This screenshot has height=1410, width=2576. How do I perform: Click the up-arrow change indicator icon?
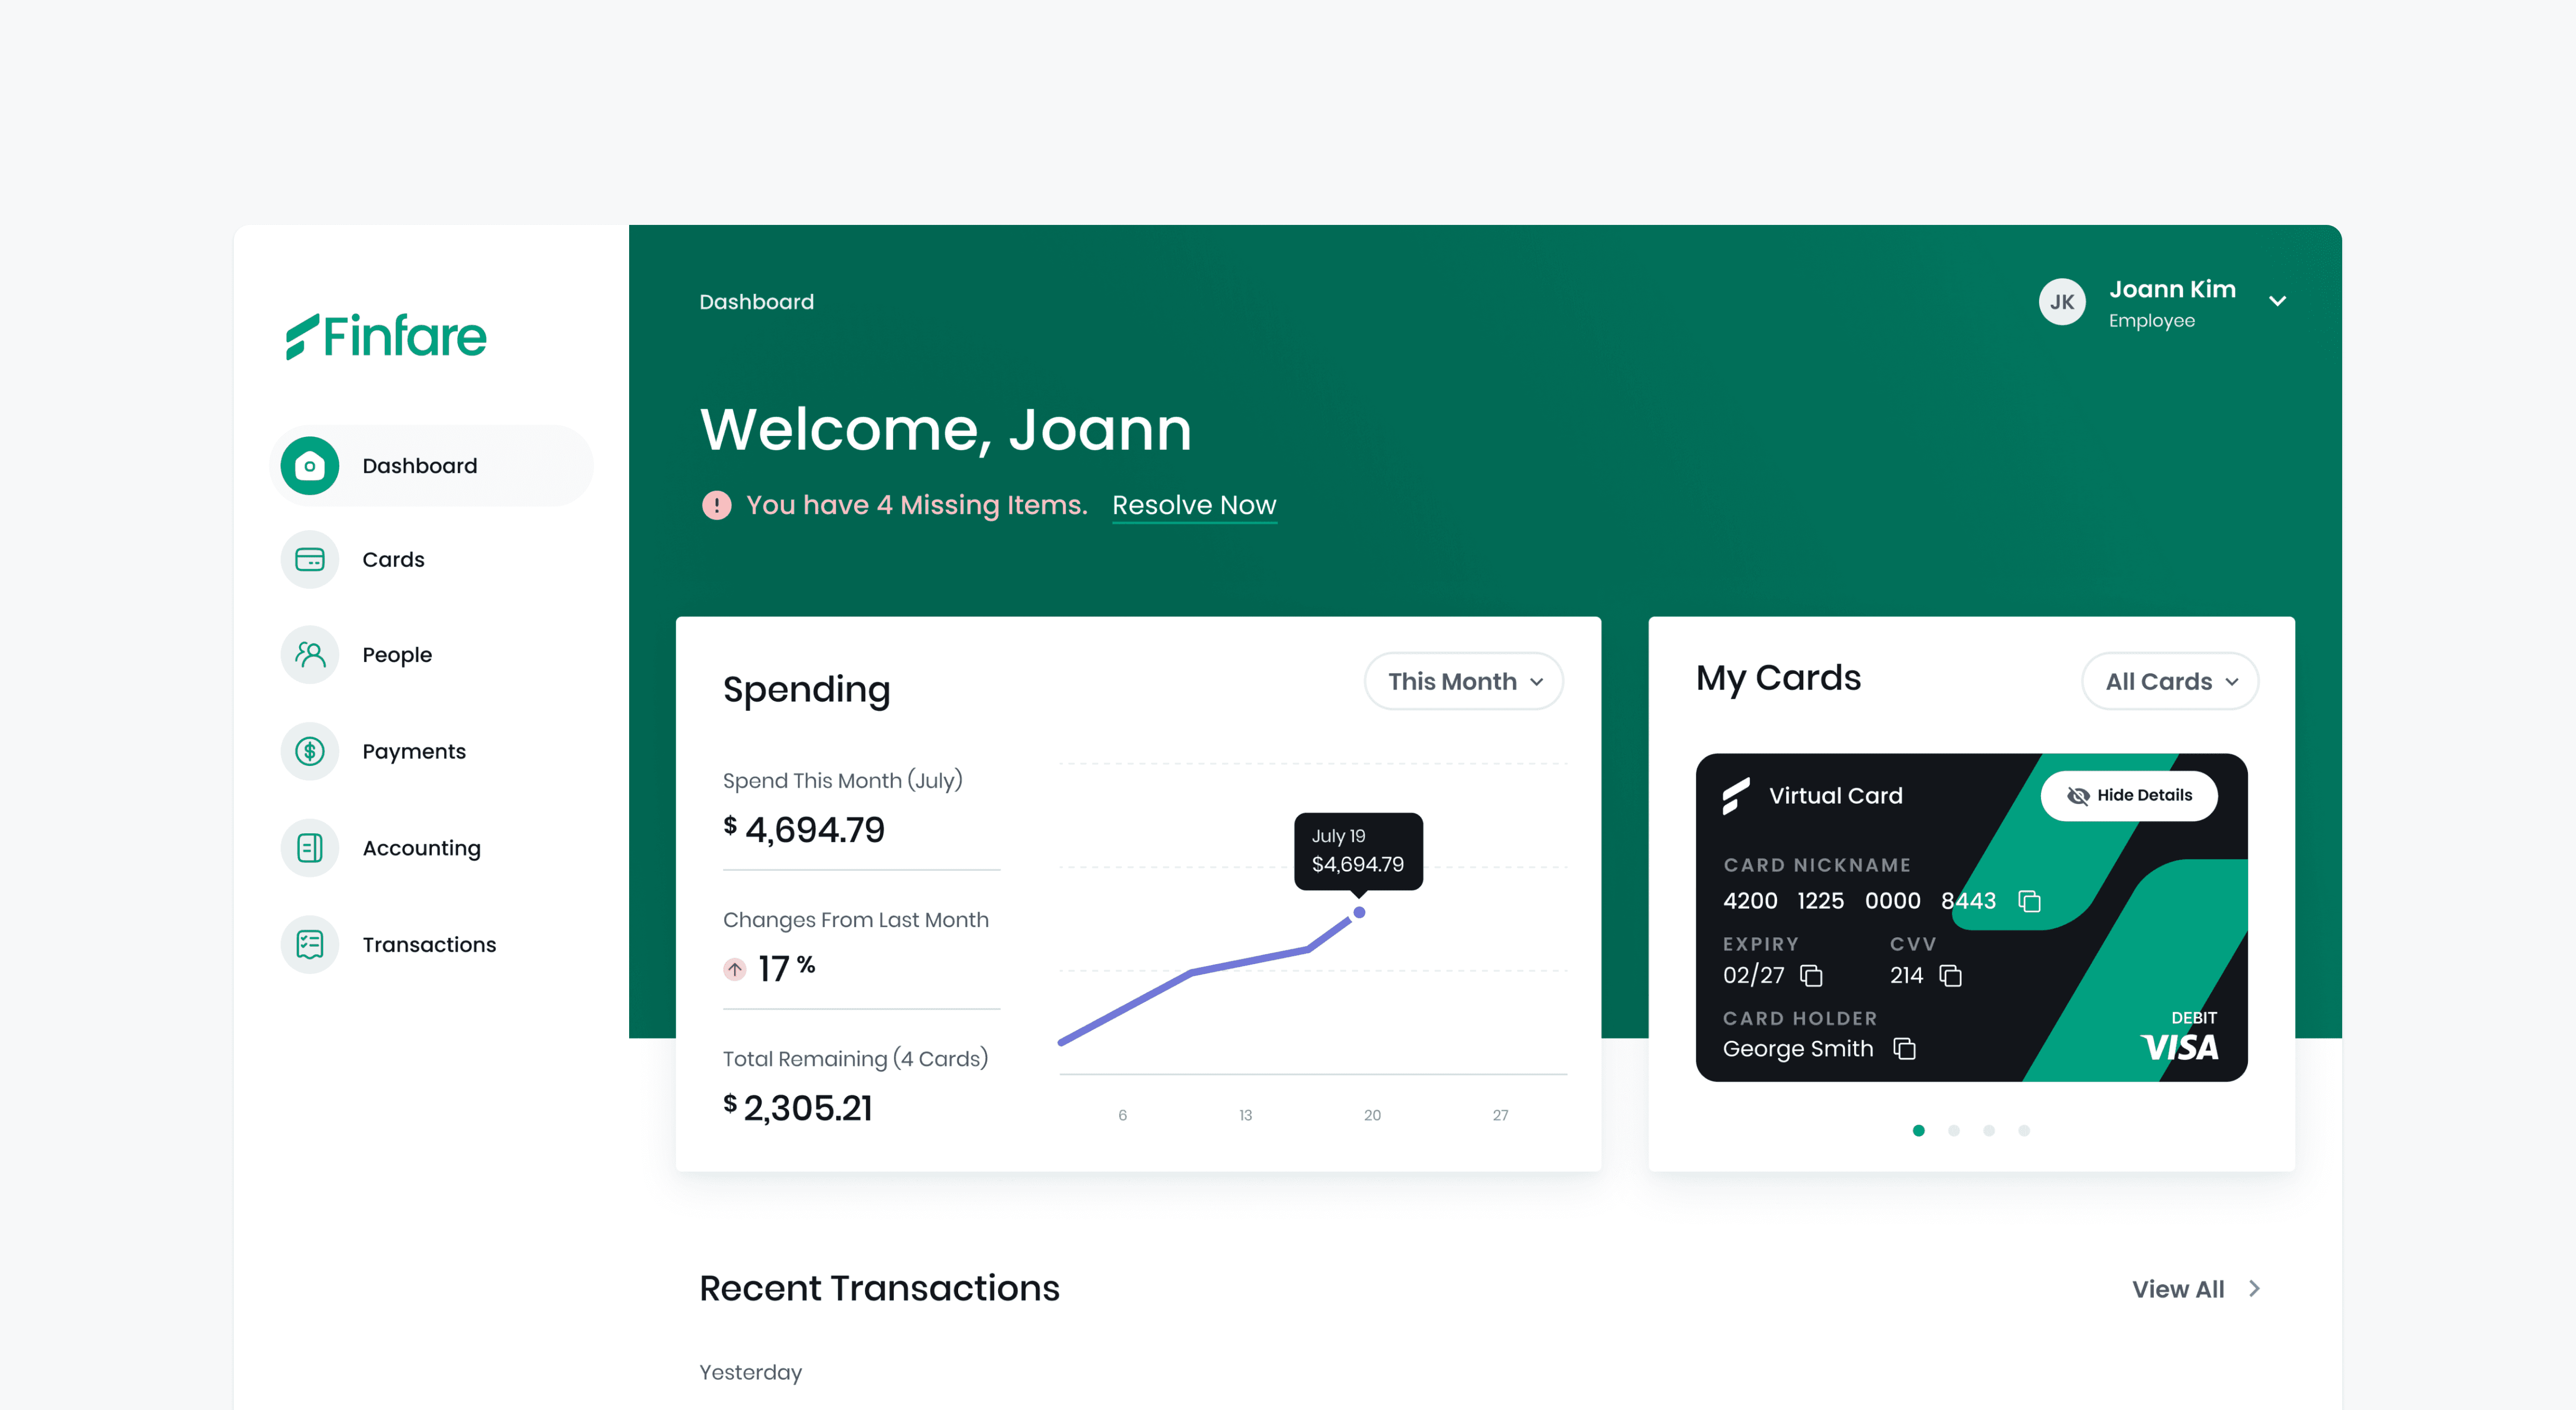pyautogui.click(x=735, y=969)
